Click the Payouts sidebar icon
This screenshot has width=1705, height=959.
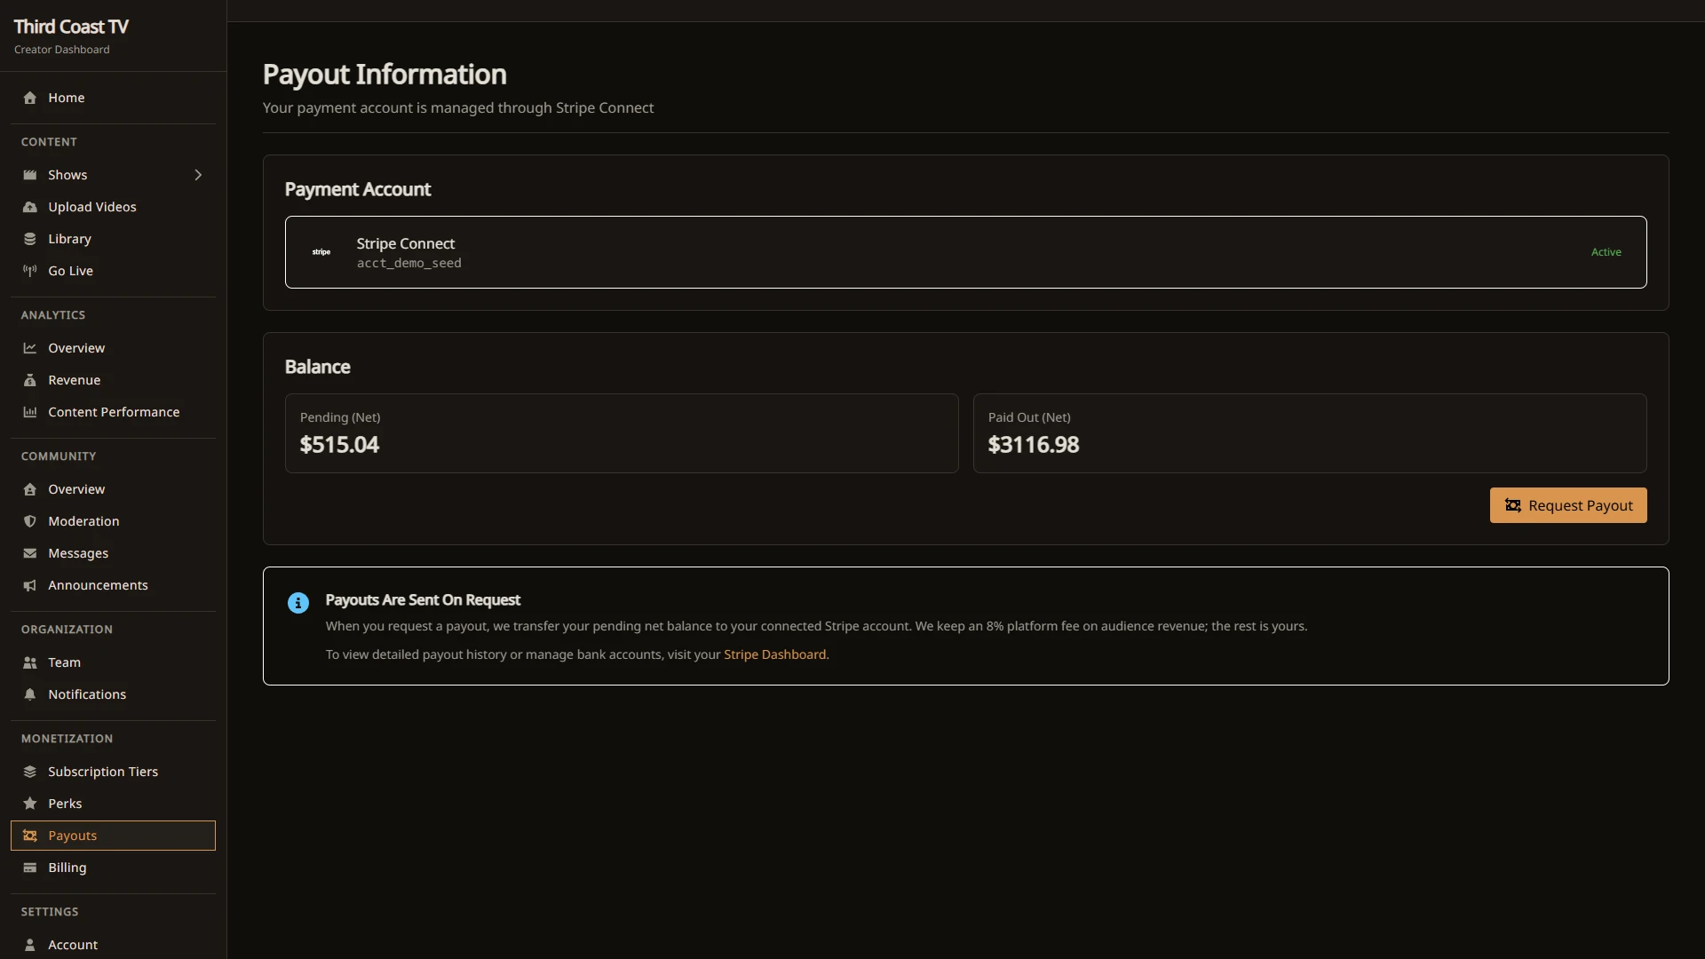[x=30, y=836]
